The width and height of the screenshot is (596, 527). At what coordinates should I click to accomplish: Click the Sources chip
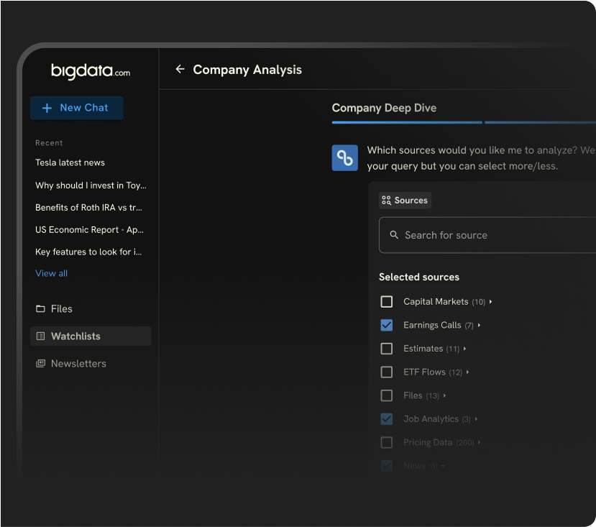(x=405, y=201)
